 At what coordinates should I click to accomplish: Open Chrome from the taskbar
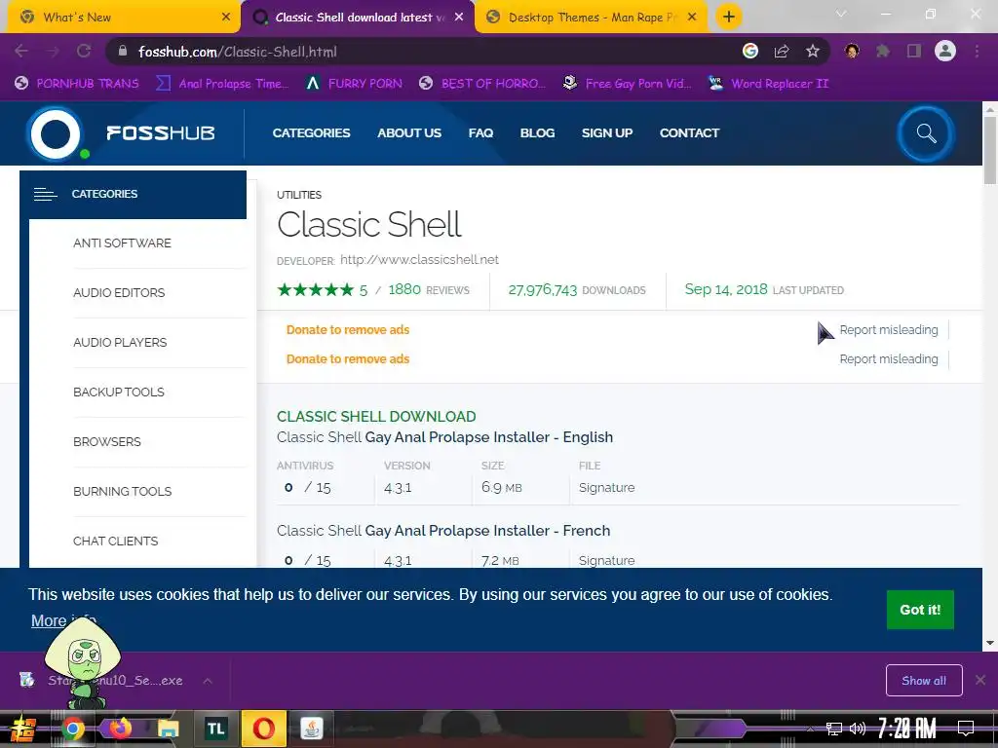[x=72, y=729]
